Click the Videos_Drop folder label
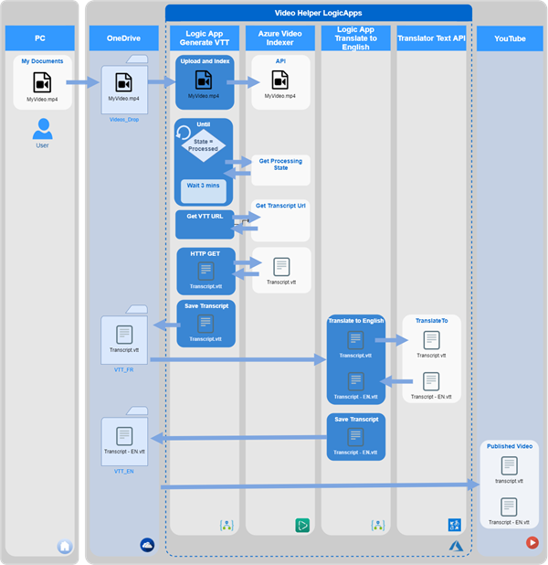The width and height of the screenshot is (548, 565). pyautogui.click(x=124, y=120)
